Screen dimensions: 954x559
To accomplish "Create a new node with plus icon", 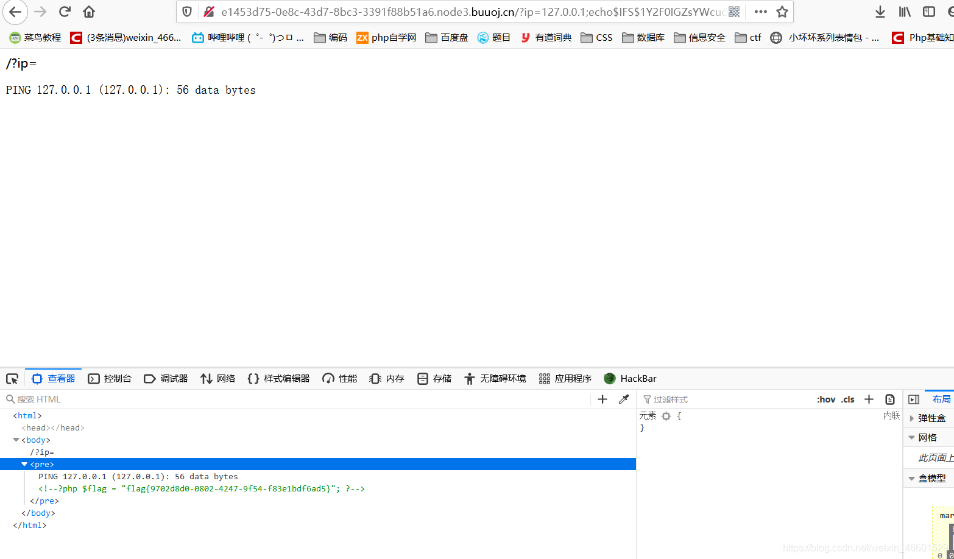I will (x=602, y=399).
